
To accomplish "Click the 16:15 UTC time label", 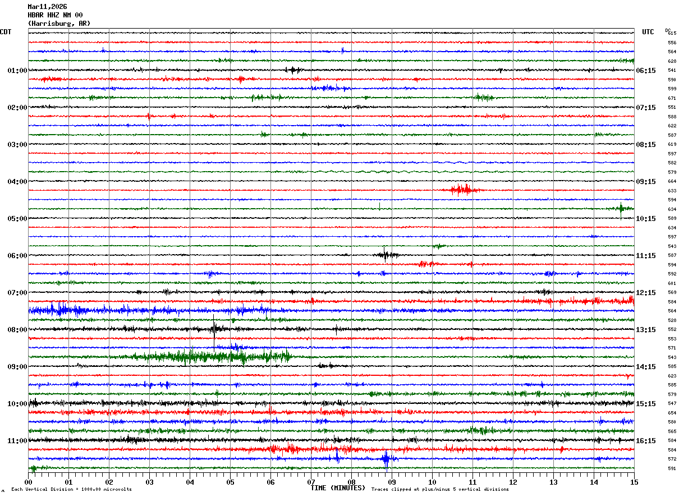I will [x=645, y=441].
